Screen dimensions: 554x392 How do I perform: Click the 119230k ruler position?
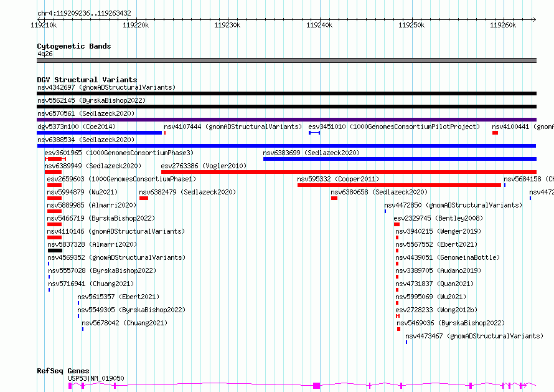(x=228, y=25)
